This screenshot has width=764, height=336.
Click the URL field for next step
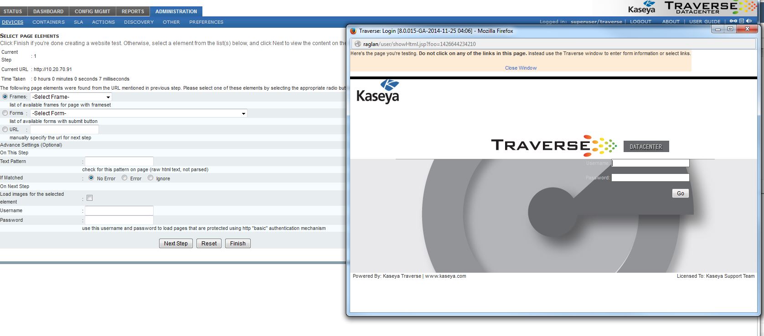[x=64, y=130]
